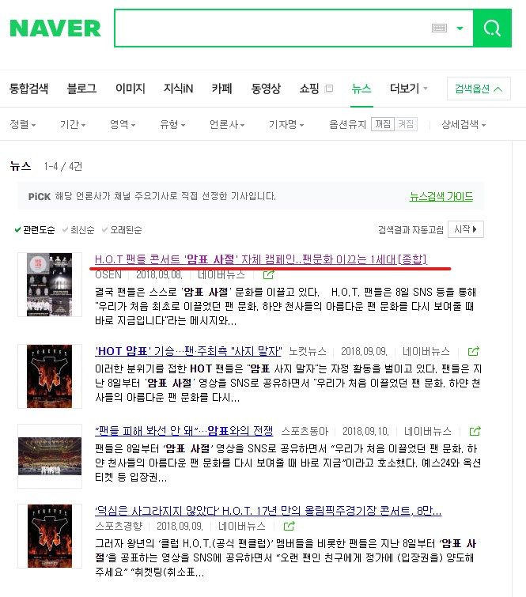This screenshot has width=526, height=597.
Task: Click the thumbnail of the 스포츠경향 article
Action: [50, 536]
